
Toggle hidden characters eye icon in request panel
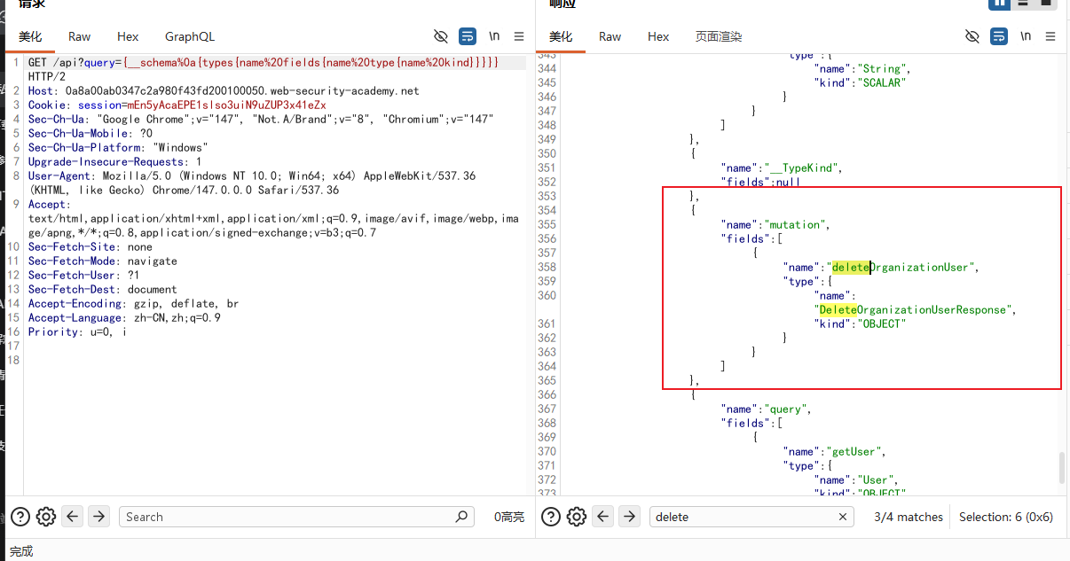point(441,36)
